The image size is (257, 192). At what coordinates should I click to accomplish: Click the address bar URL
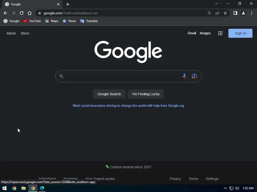(71, 13)
